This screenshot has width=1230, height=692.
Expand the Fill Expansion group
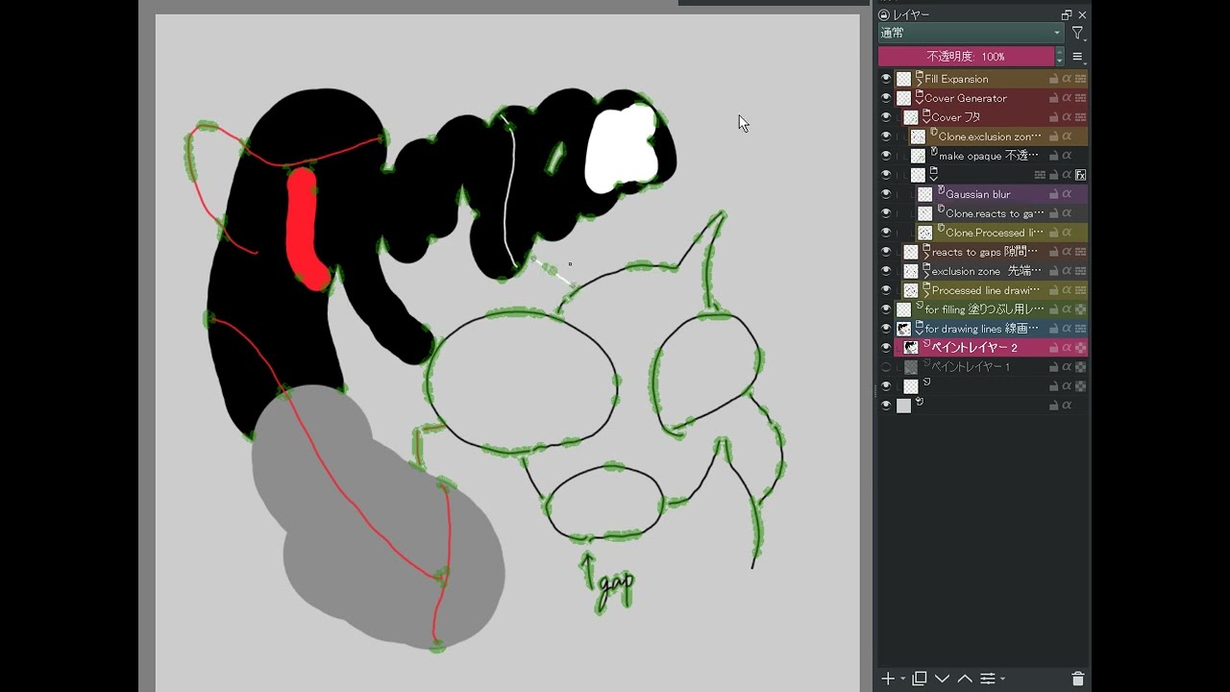coord(920,83)
